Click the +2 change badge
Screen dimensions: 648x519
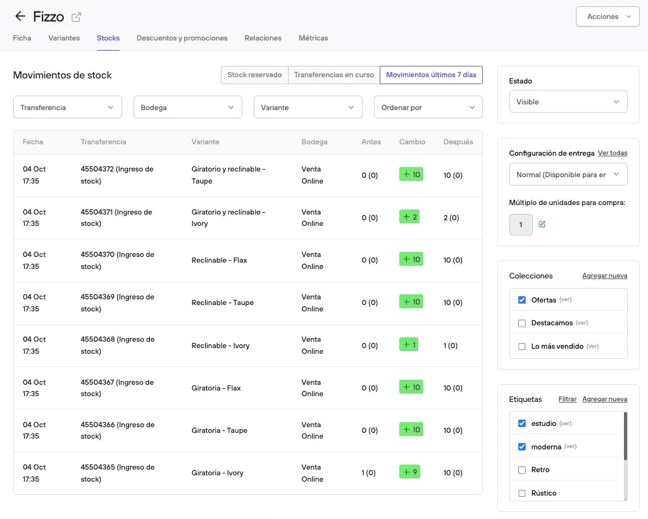click(x=409, y=216)
